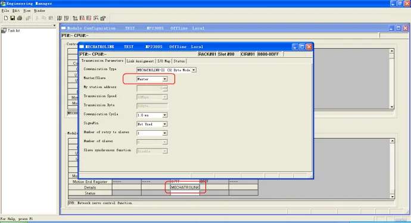
Task: Open the Status tab in MECHATROLINK window
Action: [x=179, y=61]
